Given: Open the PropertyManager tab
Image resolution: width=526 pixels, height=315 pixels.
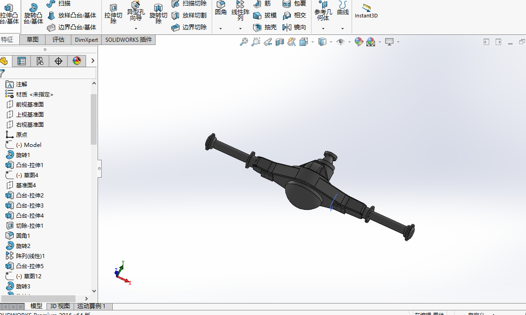Looking at the screenshot, I should 22,61.
